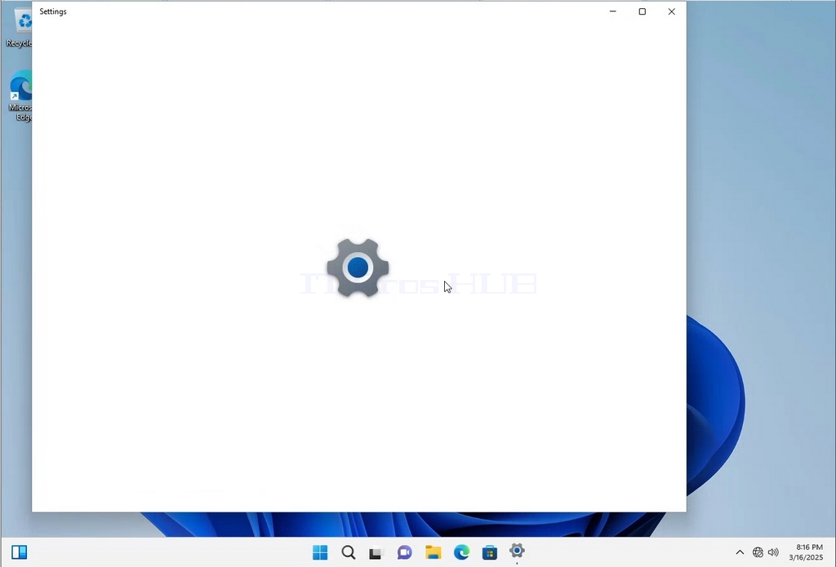Launch Microsoft Edge from the taskbar
The image size is (836, 567).
[x=461, y=552]
